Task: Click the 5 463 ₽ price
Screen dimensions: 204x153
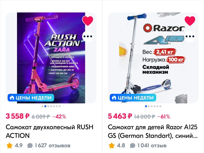Action: point(120,117)
